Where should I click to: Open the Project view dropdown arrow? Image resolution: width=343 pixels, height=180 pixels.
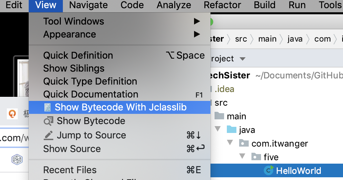tap(243, 59)
